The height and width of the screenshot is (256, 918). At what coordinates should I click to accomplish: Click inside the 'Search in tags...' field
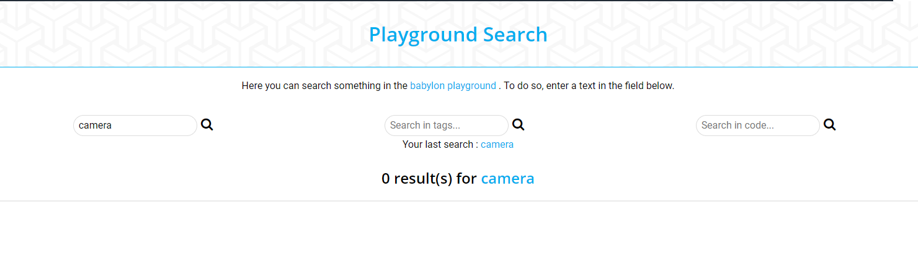pyautogui.click(x=447, y=126)
